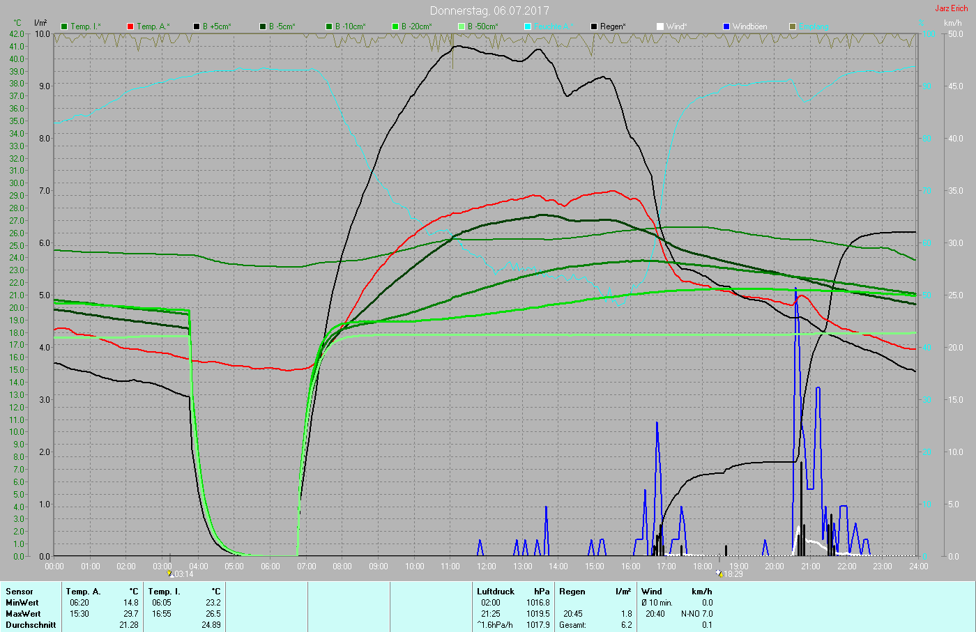
Task: Click the olive legend square at far right
Action: 793,26
